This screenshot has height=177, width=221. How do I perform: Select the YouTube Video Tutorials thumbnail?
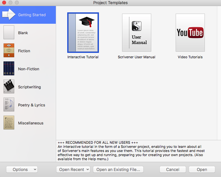[190, 33]
